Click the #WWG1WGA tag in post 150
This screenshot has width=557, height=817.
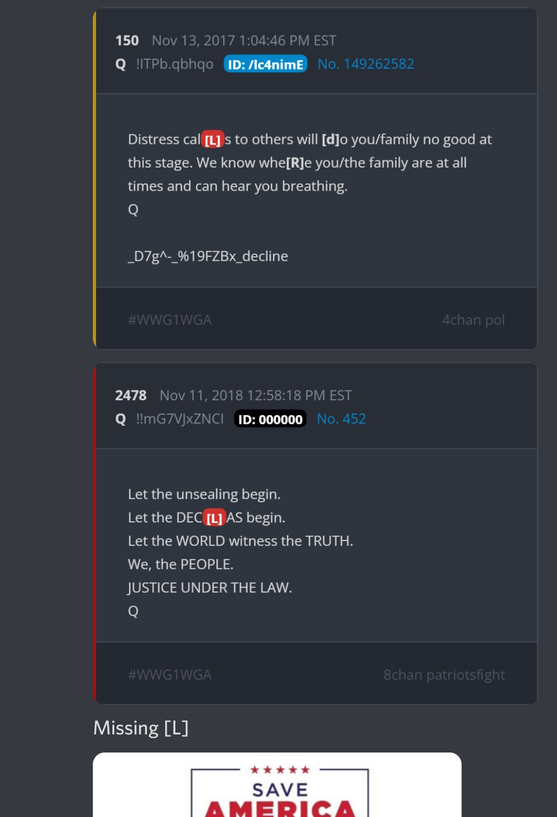click(170, 320)
